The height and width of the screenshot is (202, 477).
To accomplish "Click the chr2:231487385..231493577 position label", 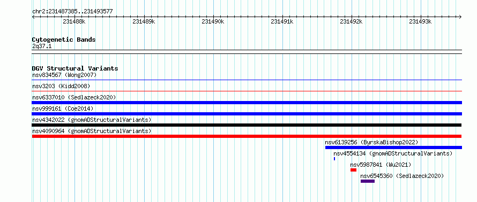I will point(72,12).
